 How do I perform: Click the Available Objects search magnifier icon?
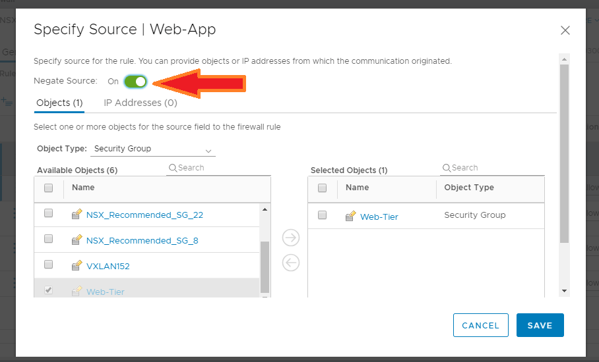[173, 168]
